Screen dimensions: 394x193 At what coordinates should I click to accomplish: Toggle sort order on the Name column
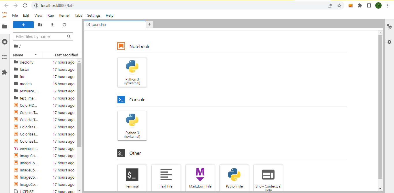pos(18,55)
